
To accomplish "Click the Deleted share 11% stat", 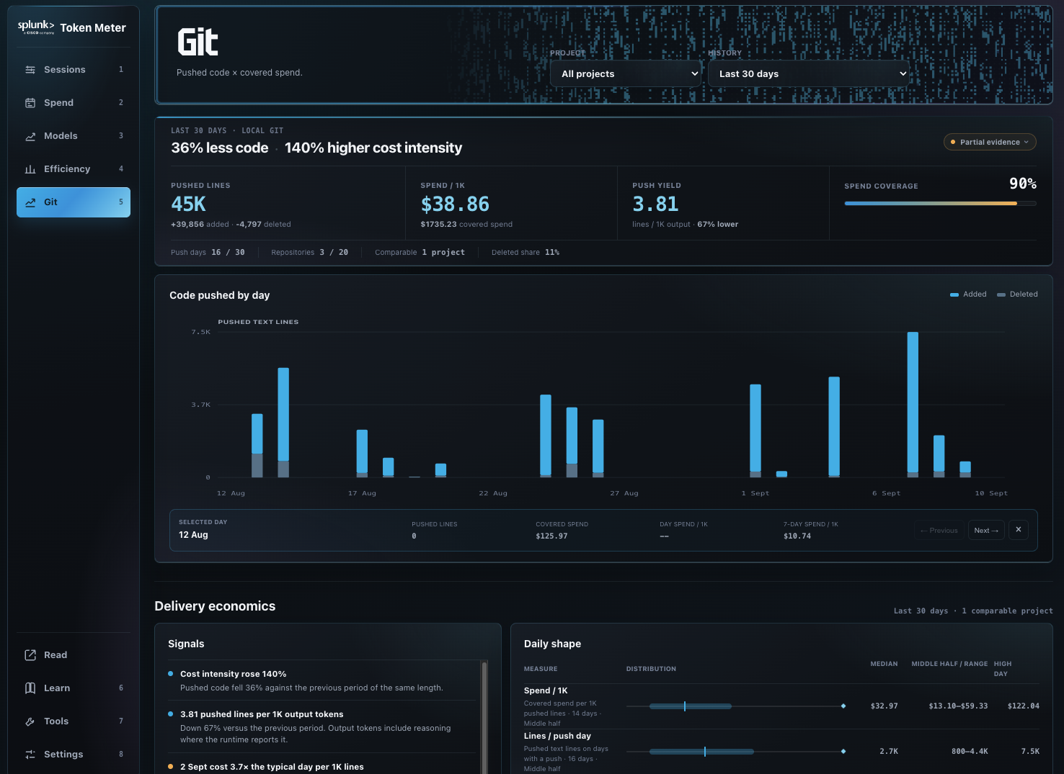I will coord(526,253).
